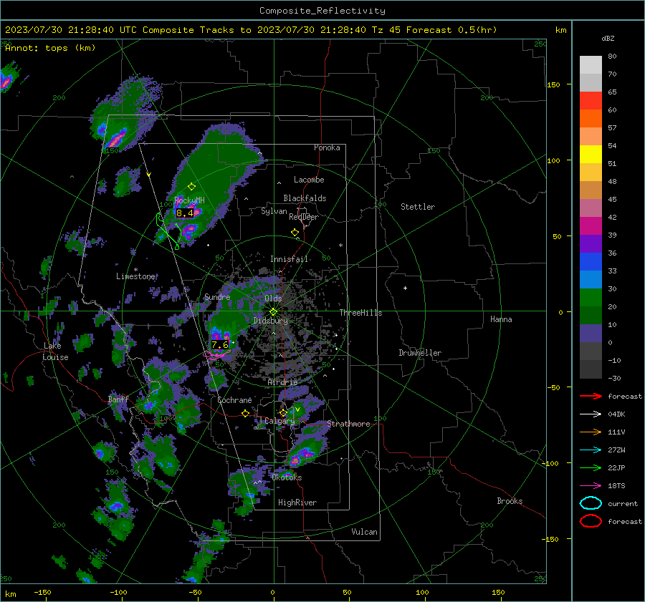Click the Strathmore city label

[348, 424]
